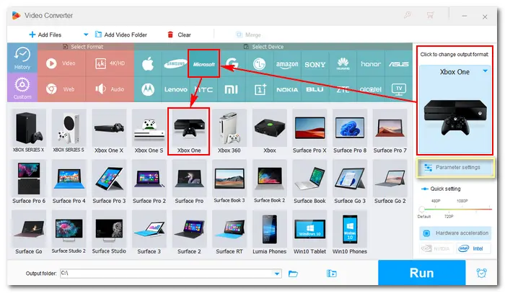Choose the BLU device brand

[x=315, y=89]
